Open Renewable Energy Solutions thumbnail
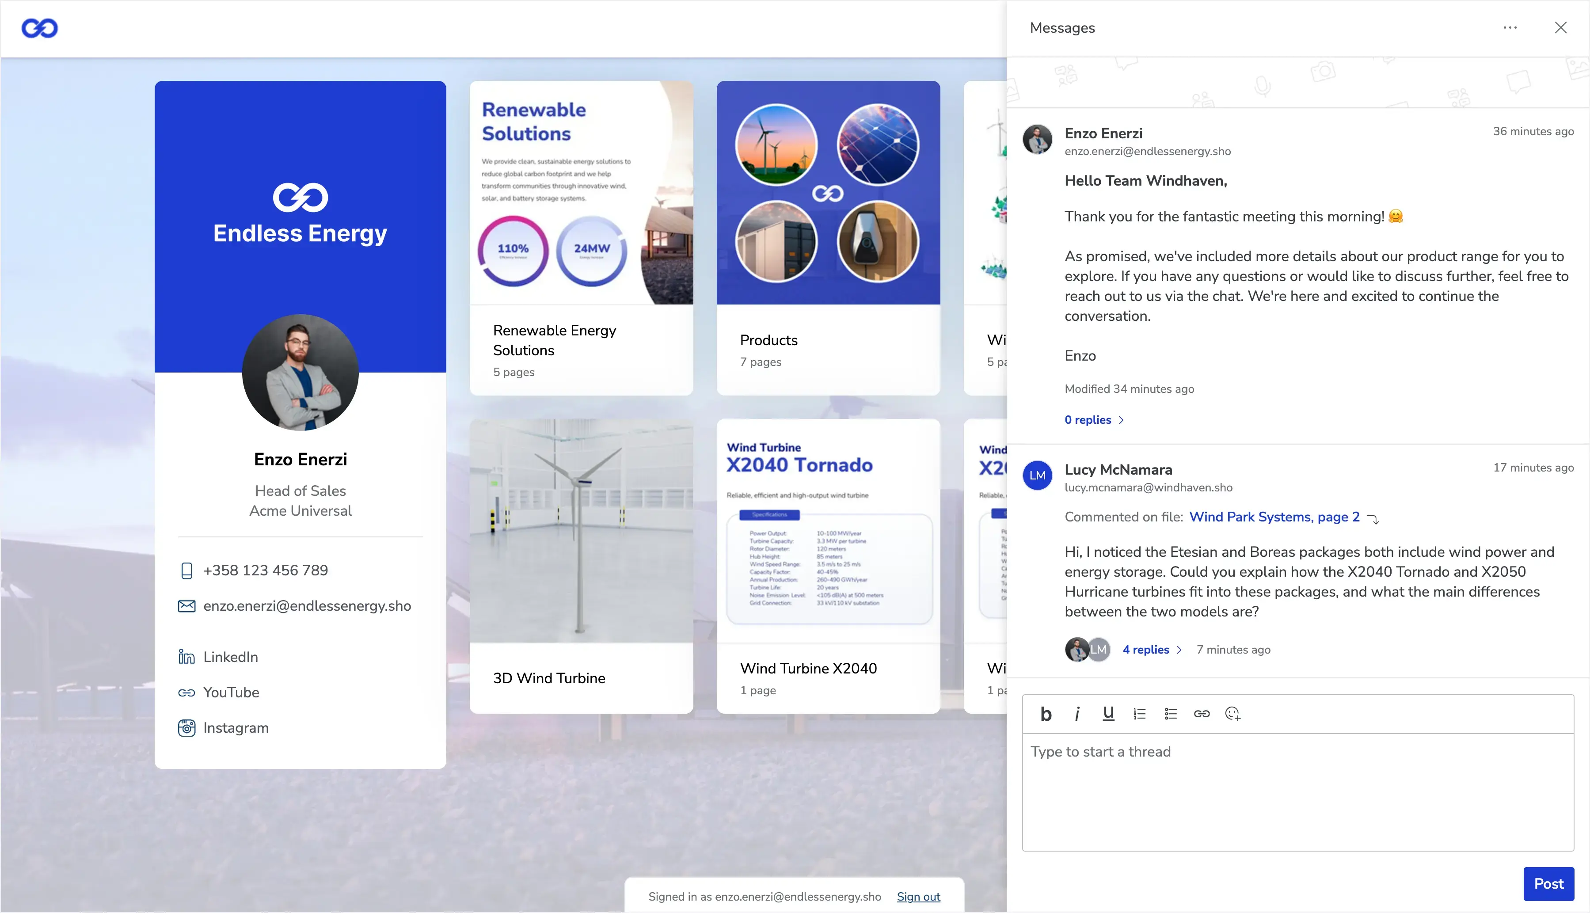The height and width of the screenshot is (913, 1590). click(581, 193)
